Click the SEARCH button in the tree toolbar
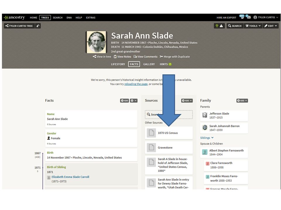281x210 pixels. [x=235, y=26]
